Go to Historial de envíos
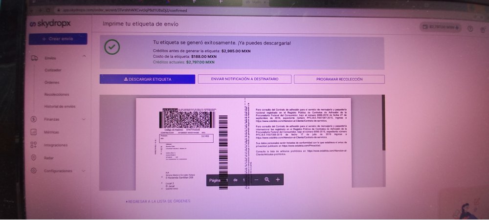The height and width of the screenshot is (220, 489). 60,106
